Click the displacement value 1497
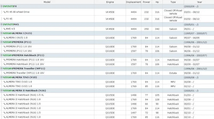Image resolution: width=214 pixels, height=119 pixels. coord(133,113)
